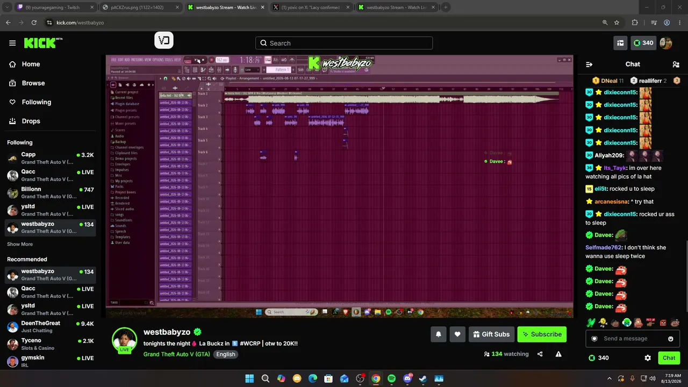Open the Windows Start menu
The height and width of the screenshot is (387, 688).
tap(249, 378)
